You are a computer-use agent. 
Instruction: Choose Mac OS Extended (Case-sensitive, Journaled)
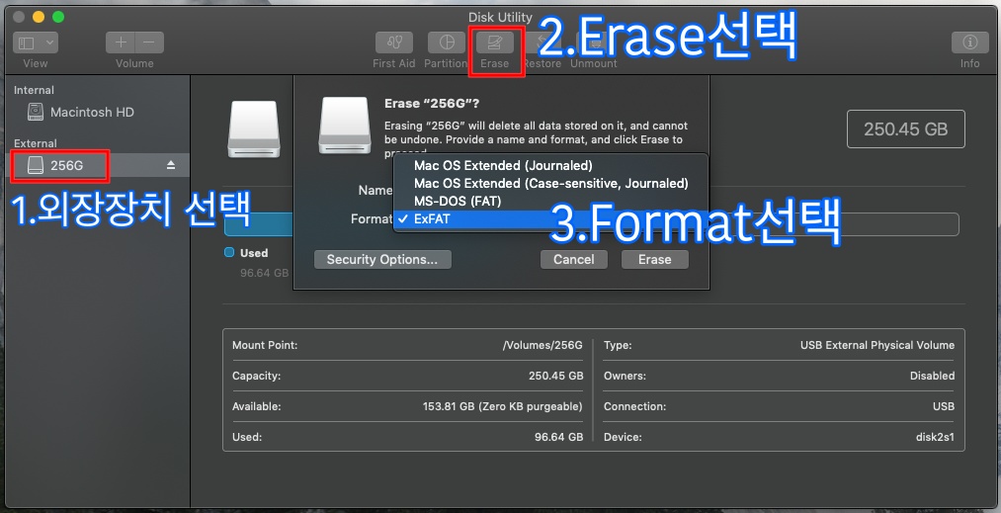(550, 183)
